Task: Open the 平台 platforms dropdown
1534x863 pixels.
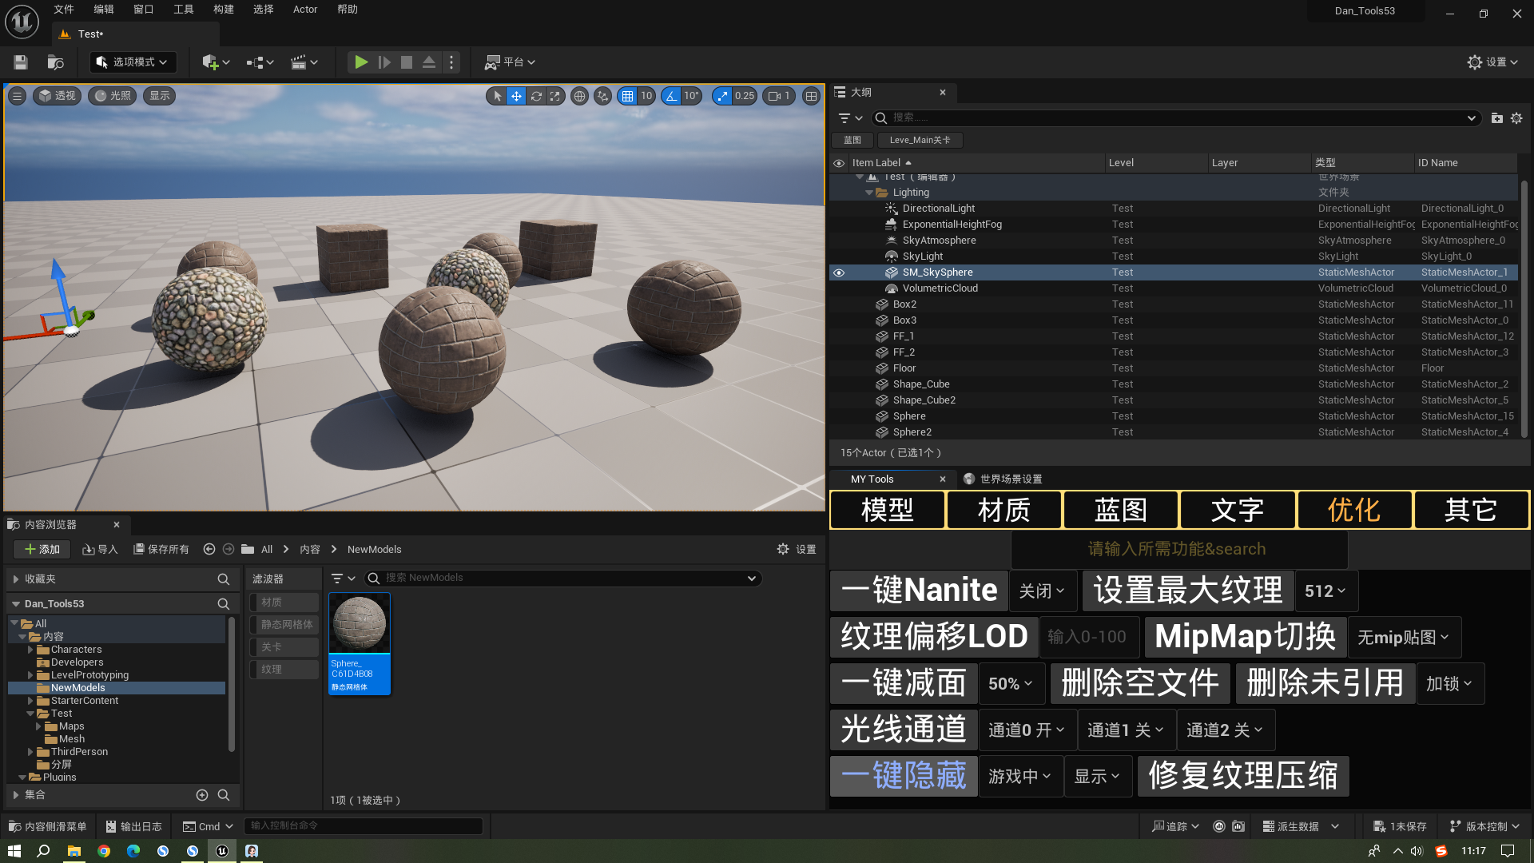Action: (x=510, y=62)
